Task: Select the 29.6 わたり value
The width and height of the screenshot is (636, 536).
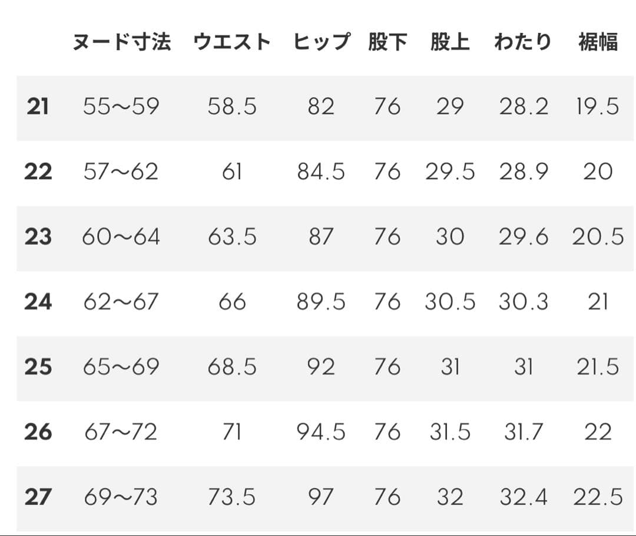Action: [523, 237]
